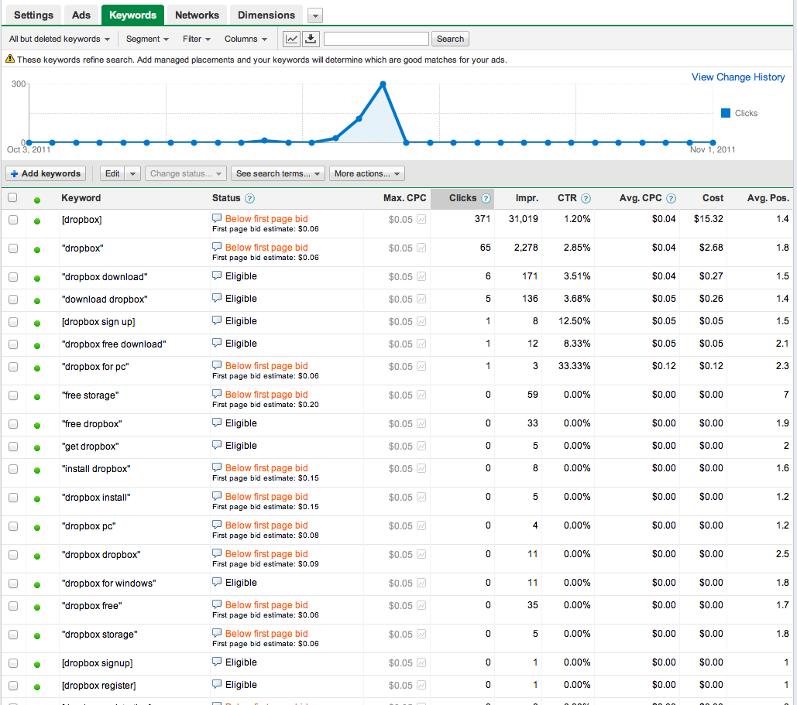The height and width of the screenshot is (705, 797).
Task: Select the "dropbox pc" checkbox
Action: [x=13, y=526]
